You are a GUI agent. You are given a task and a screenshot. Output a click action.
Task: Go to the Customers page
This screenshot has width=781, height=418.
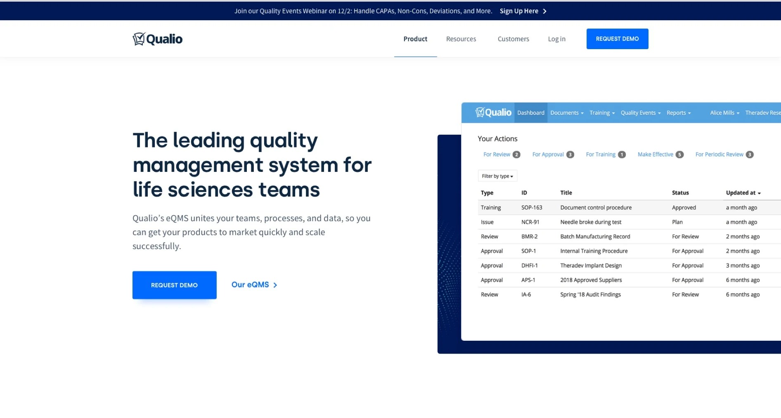[x=513, y=39]
